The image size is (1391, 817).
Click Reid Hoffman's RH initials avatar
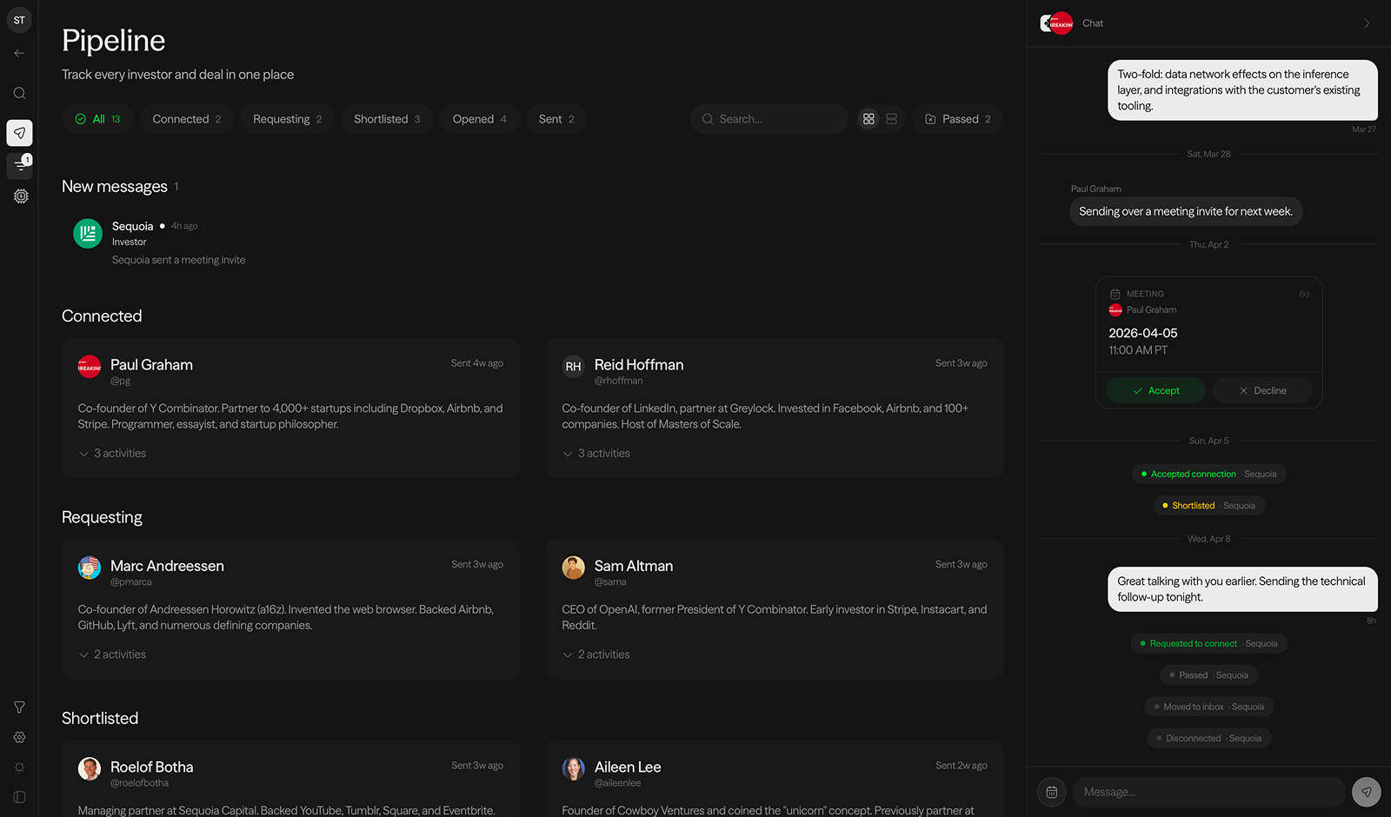573,367
